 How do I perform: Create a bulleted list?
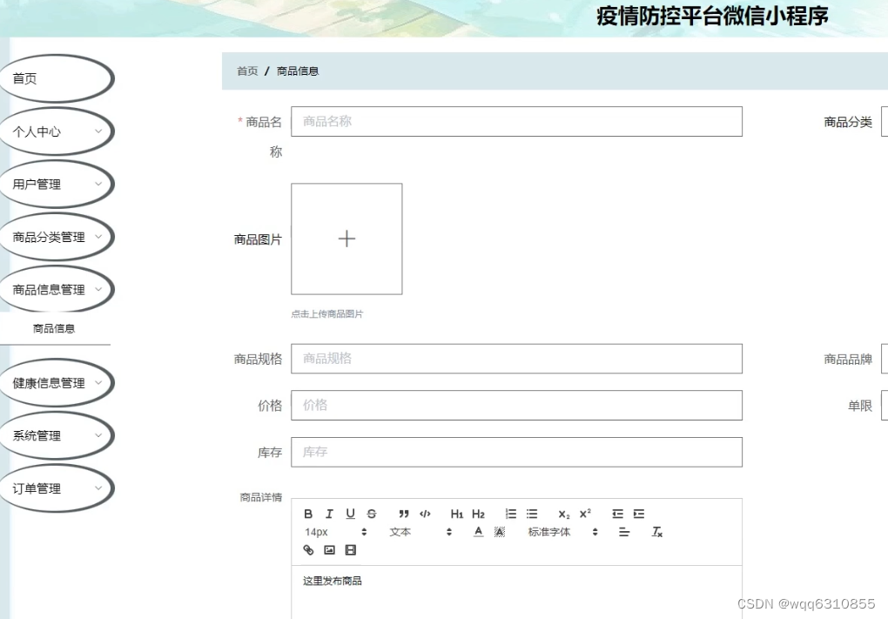click(532, 514)
